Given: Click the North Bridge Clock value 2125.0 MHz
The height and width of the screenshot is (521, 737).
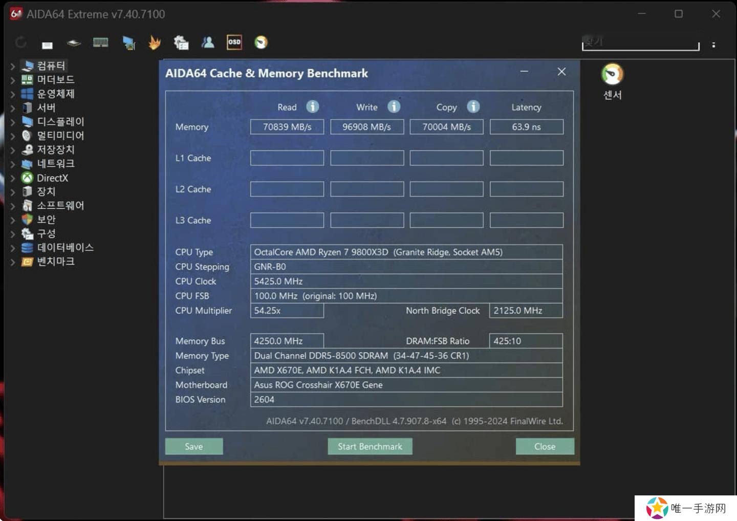Looking at the screenshot, I should [526, 311].
